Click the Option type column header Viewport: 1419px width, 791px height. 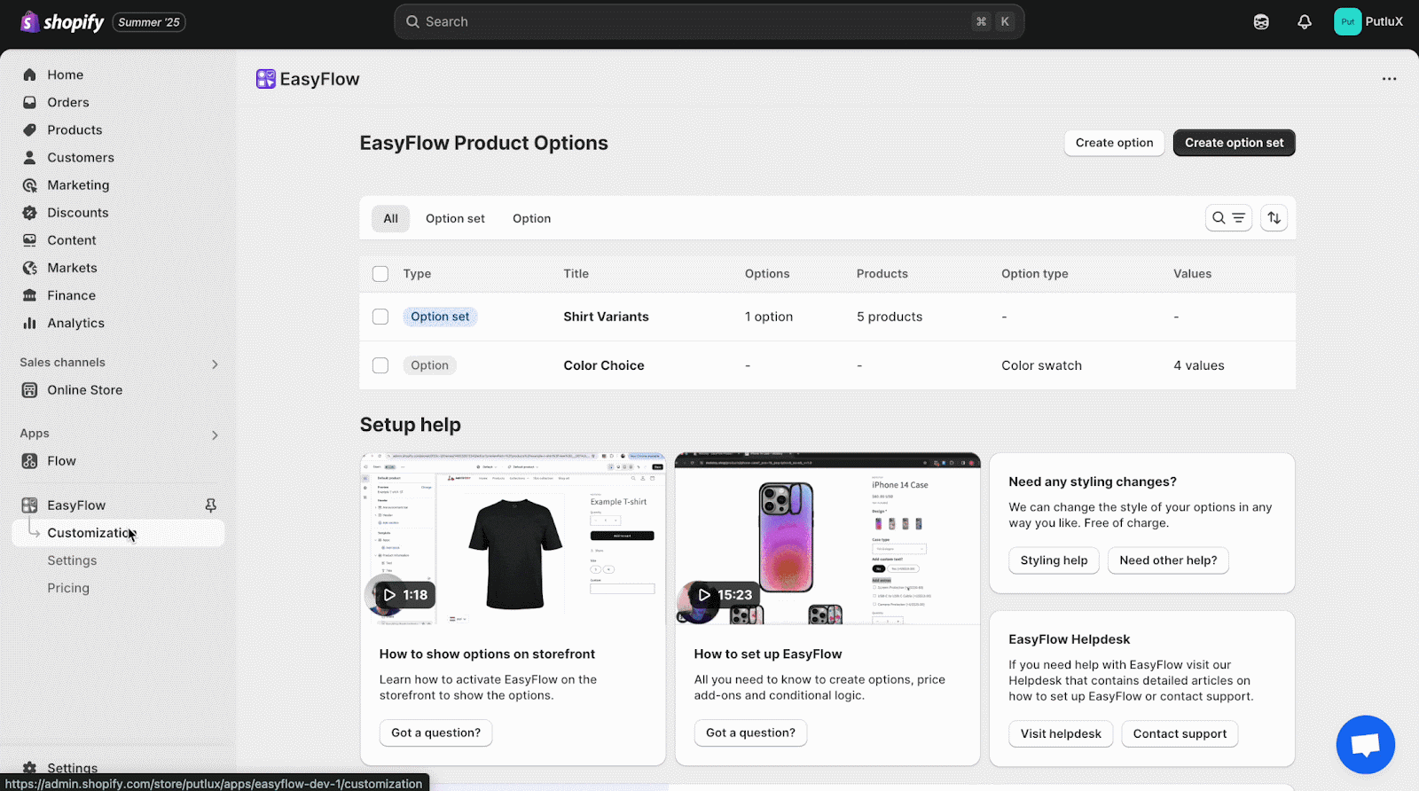1034,274
